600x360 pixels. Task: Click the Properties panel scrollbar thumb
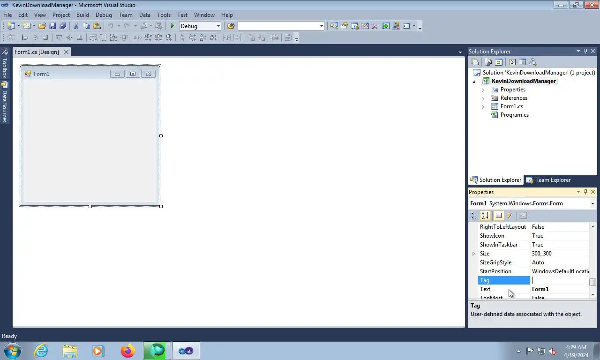point(593,282)
